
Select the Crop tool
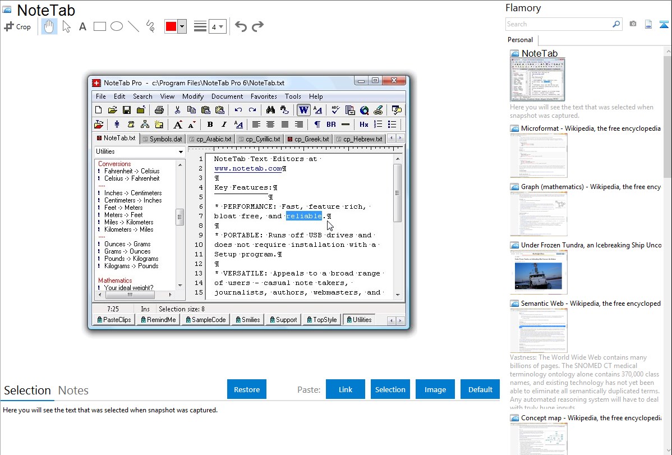click(x=17, y=26)
